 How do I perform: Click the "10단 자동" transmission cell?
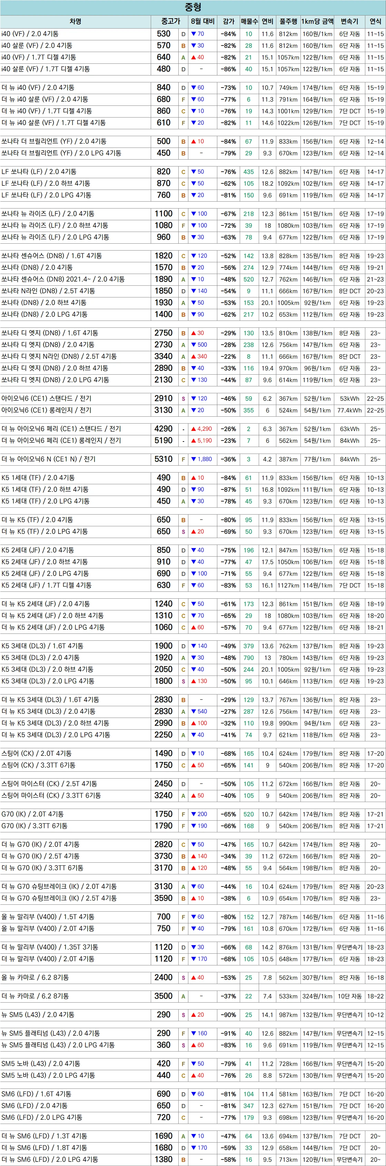(349, 996)
